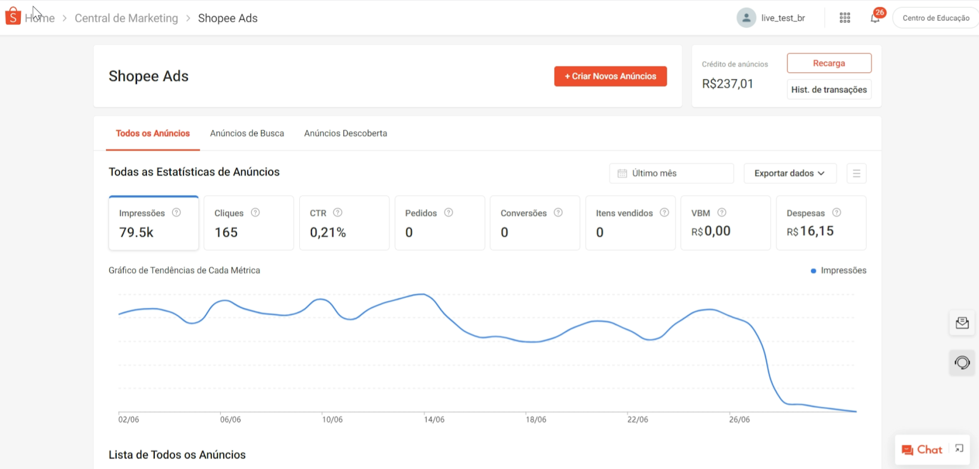Select the CTR metric card
The height and width of the screenshot is (469, 979).
[344, 223]
